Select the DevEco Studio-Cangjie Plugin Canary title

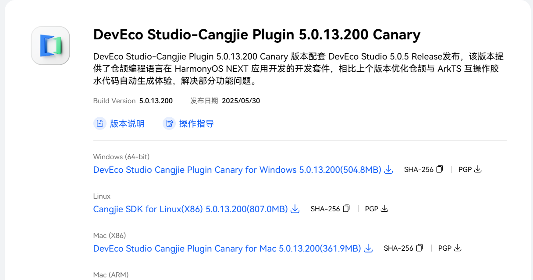pos(257,34)
